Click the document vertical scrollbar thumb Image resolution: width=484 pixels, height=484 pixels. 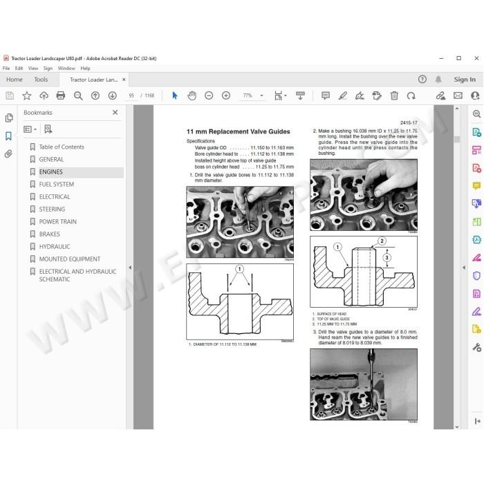[457, 140]
